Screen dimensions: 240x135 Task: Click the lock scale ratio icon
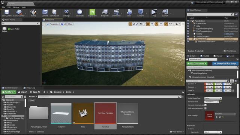pos(233,90)
